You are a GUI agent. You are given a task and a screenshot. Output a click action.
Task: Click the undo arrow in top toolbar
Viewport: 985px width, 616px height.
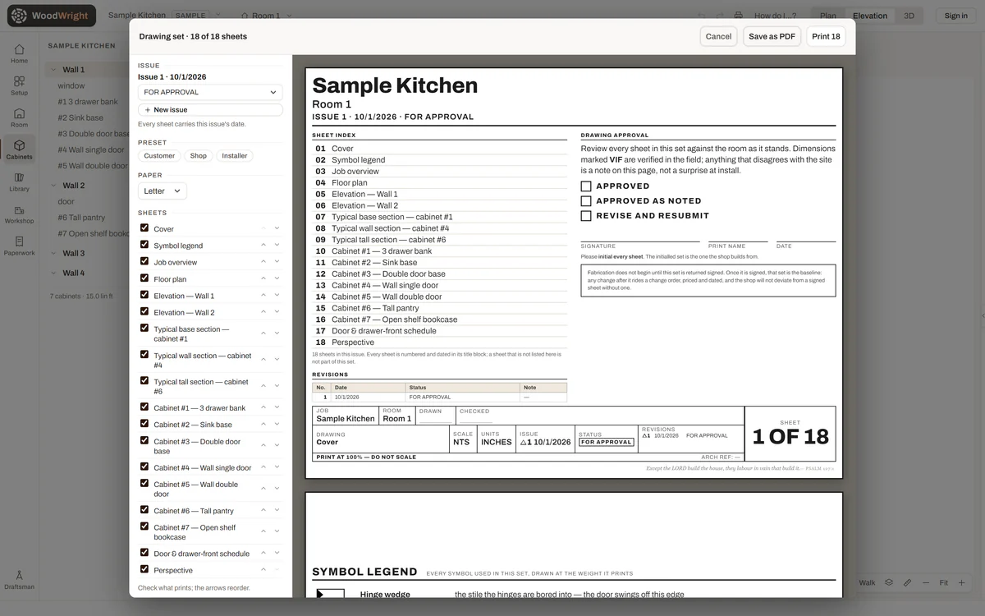click(701, 16)
